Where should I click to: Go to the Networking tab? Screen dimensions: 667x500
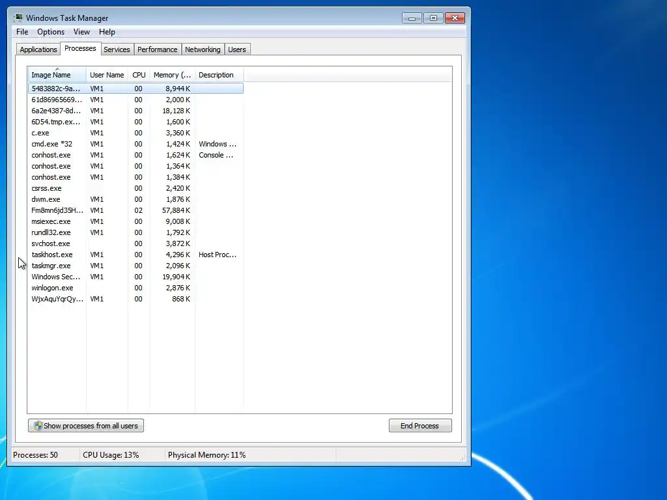click(x=203, y=49)
